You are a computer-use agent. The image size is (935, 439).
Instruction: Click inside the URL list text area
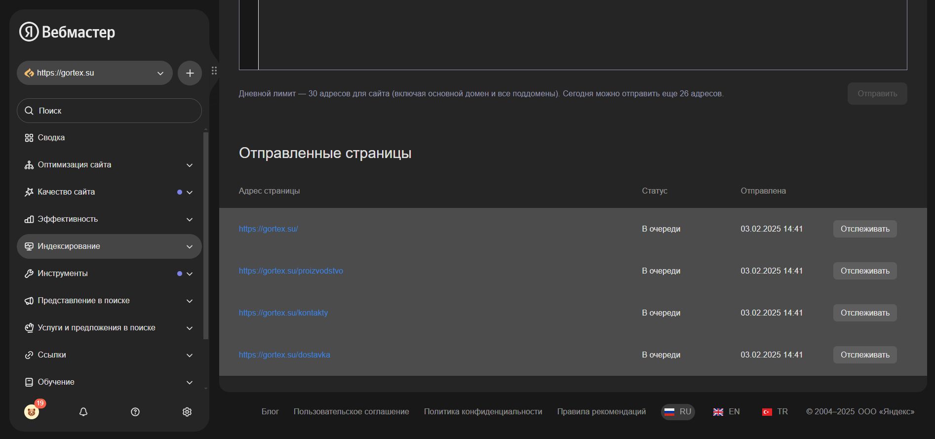tap(583, 35)
